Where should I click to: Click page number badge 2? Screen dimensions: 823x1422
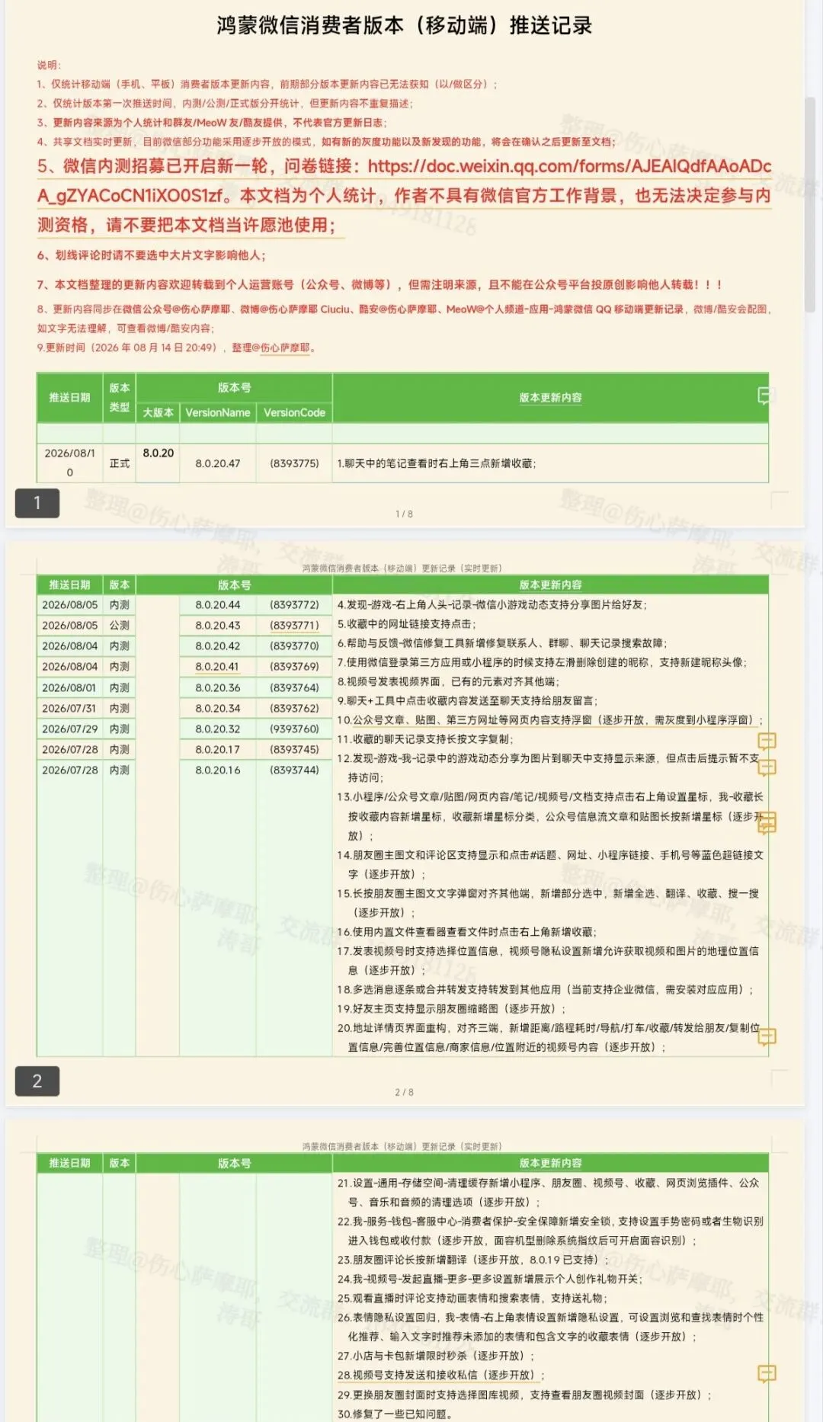coord(37,1081)
